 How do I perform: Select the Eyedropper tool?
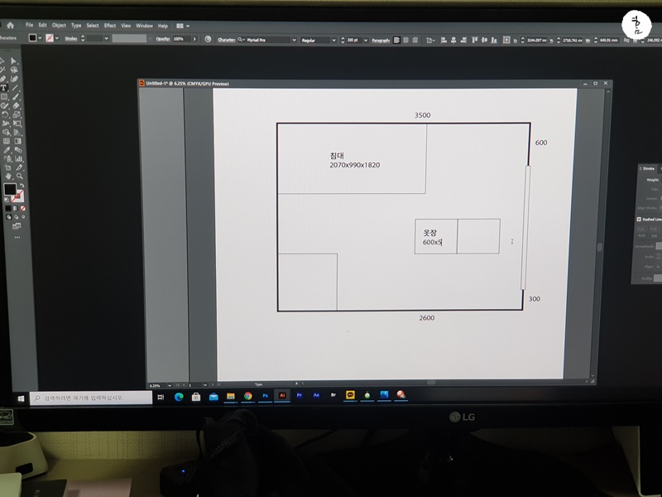tap(7, 150)
